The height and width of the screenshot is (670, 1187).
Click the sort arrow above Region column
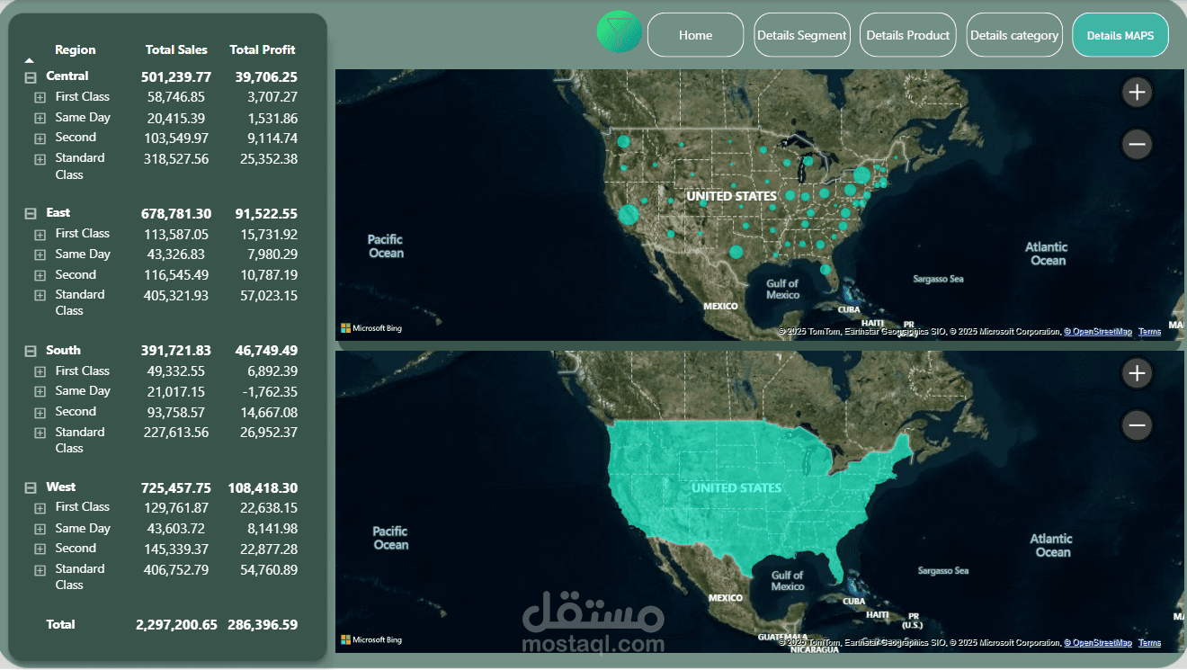click(30, 59)
